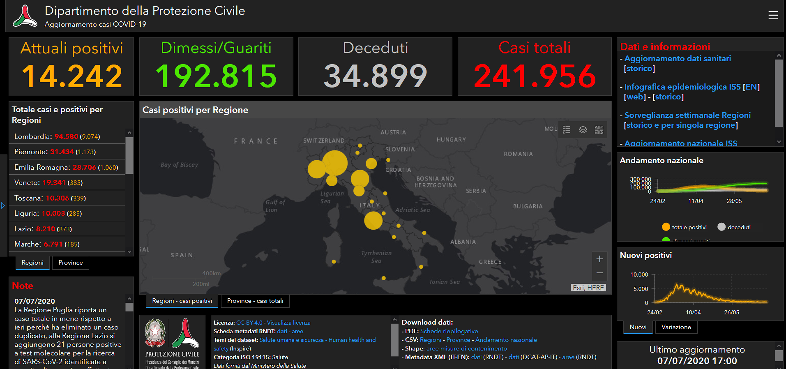
Task: Switch to the Province tab
Action: pos(71,263)
